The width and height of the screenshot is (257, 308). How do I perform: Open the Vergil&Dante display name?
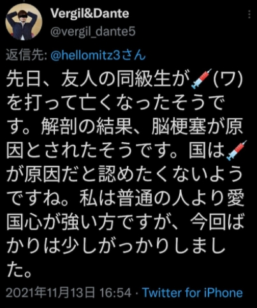point(90,13)
